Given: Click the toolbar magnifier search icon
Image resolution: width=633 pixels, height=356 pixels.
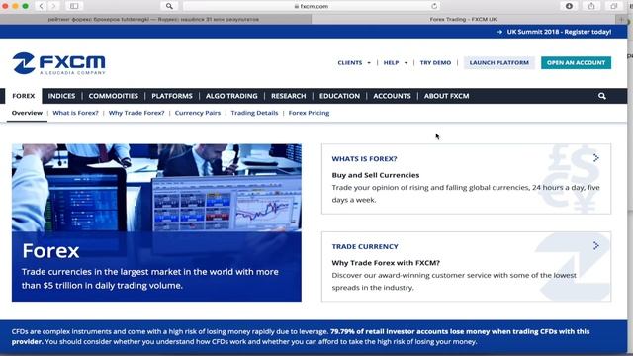Looking at the screenshot, I should point(169,6).
